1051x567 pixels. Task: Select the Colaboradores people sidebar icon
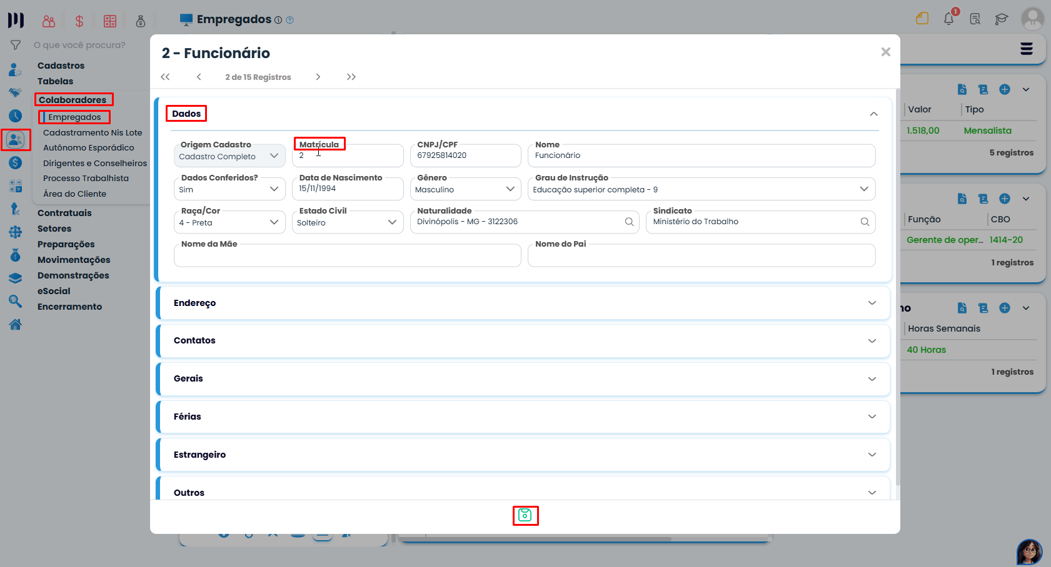pyautogui.click(x=16, y=139)
